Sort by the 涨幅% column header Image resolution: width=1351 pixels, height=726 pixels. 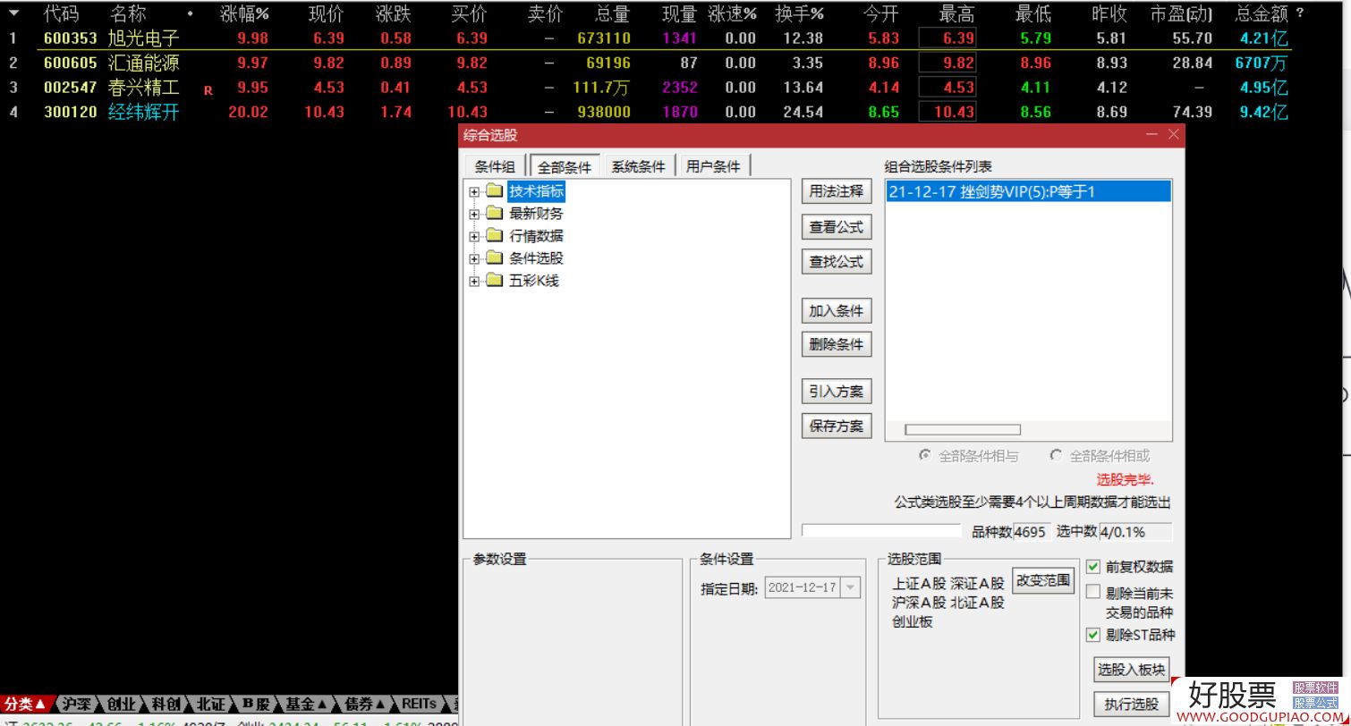coord(244,14)
